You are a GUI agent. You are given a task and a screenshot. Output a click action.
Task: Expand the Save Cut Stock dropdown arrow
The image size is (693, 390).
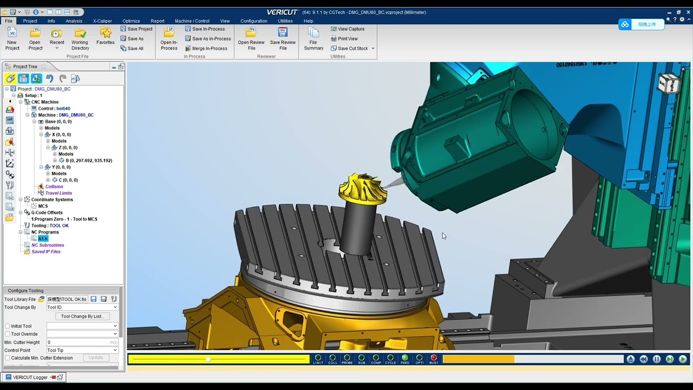372,48
